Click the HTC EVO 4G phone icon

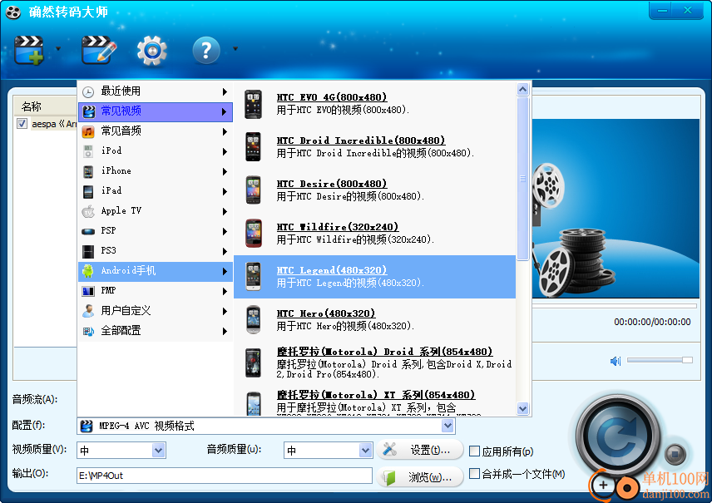(x=253, y=104)
